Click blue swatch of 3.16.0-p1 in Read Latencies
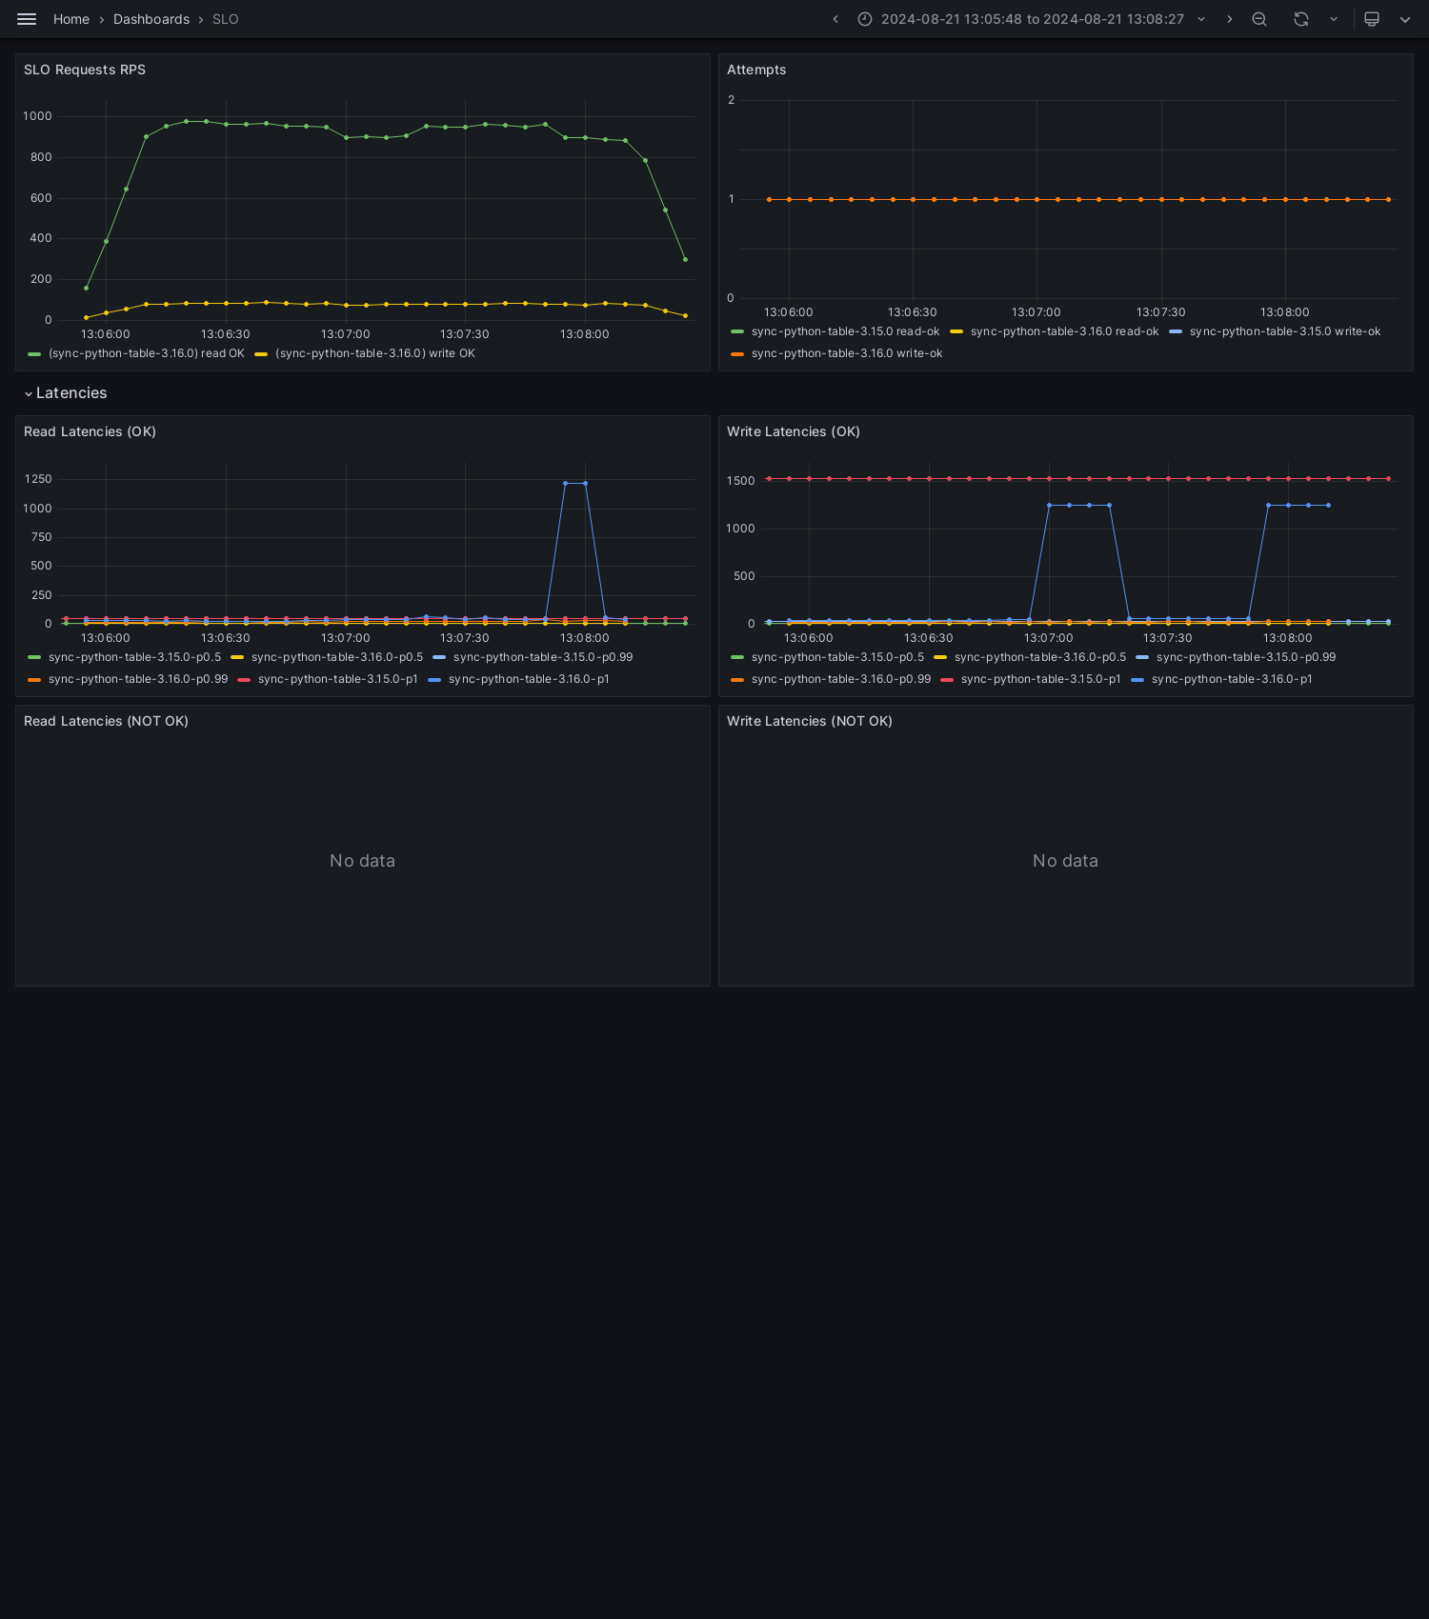This screenshot has width=1429, height=1619. 434,679
